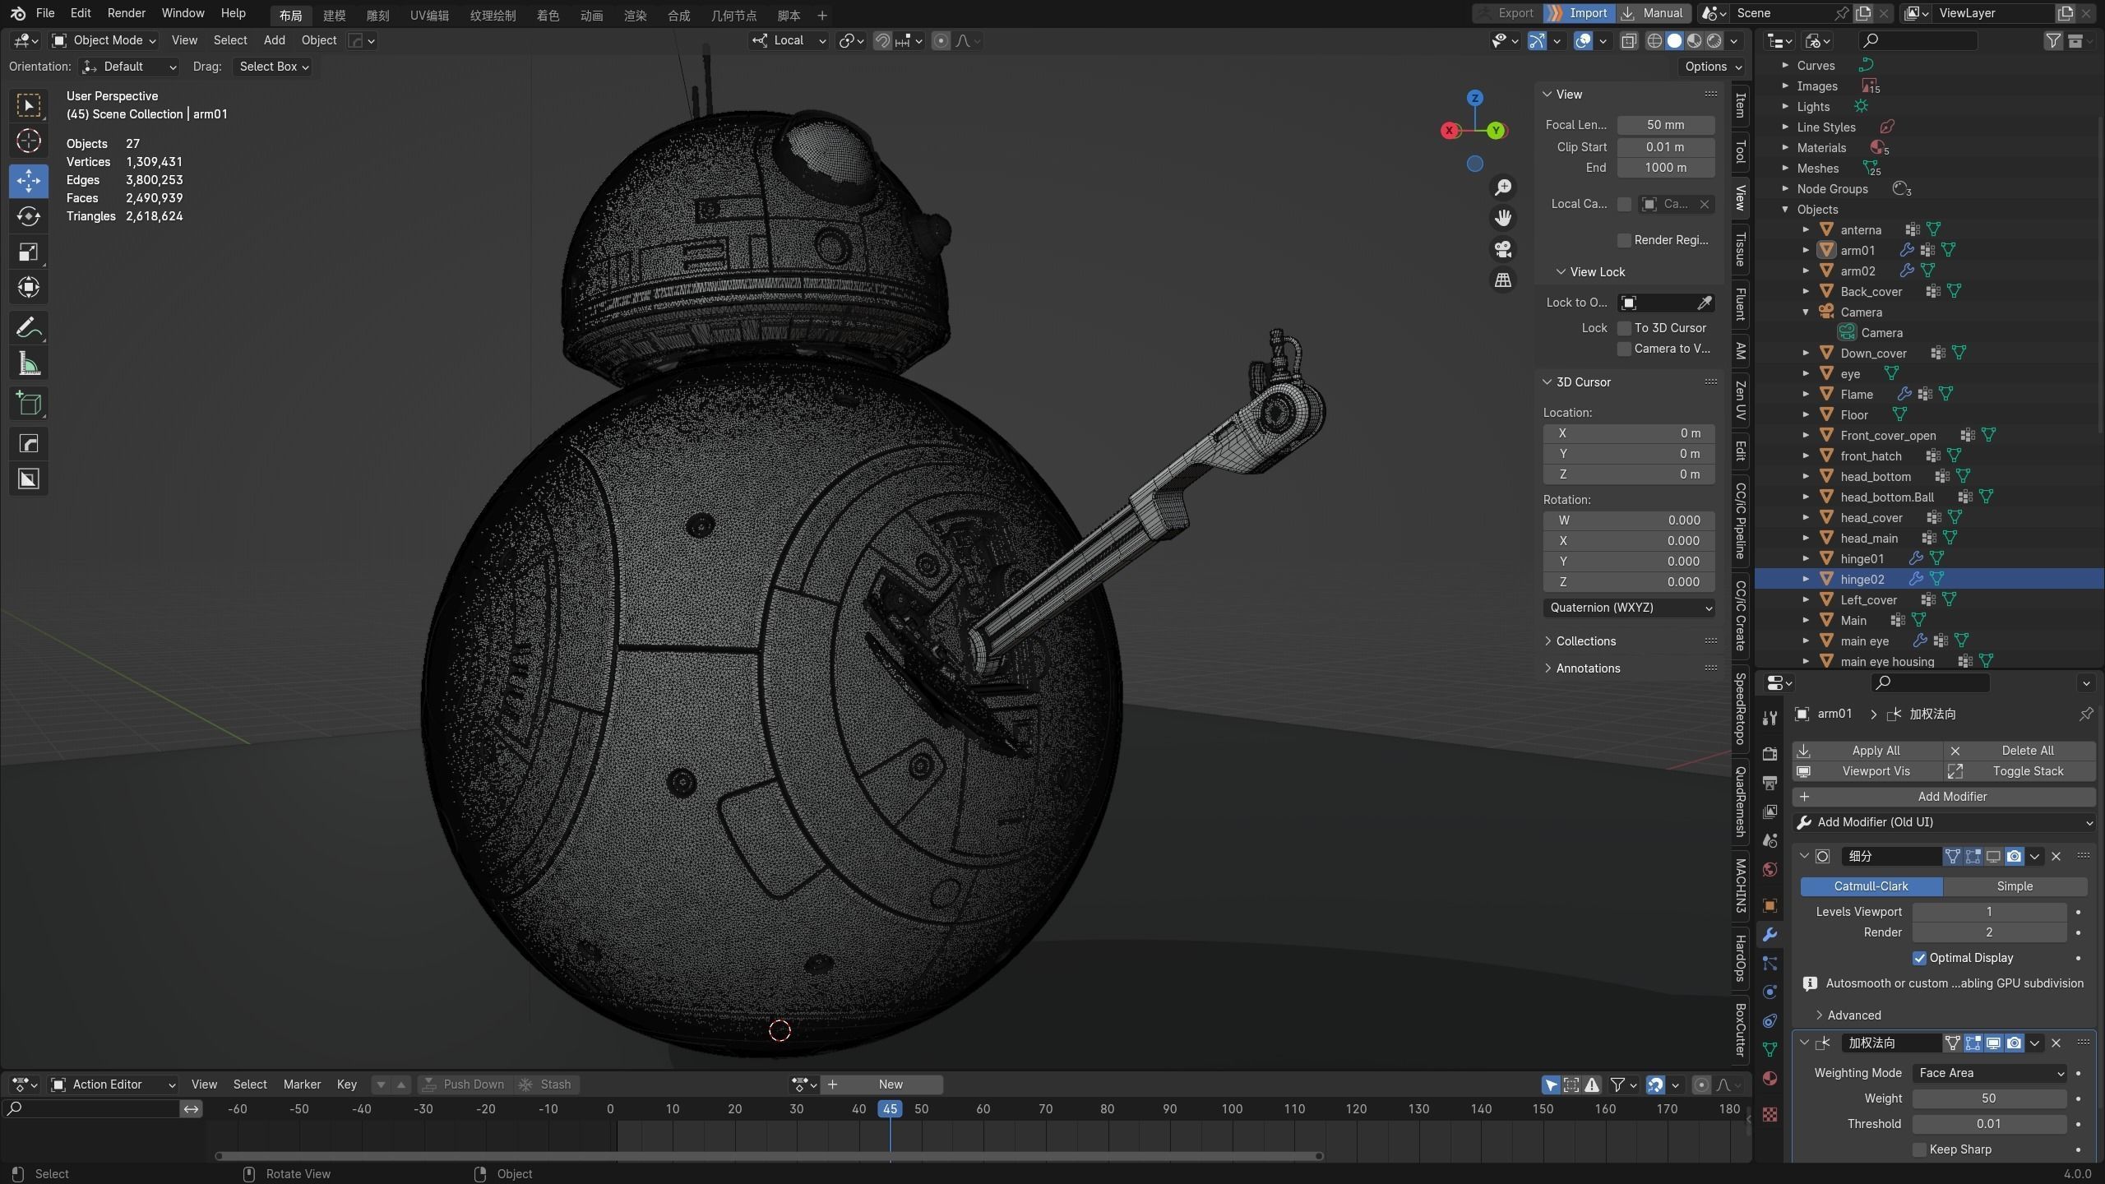Viewport: 2105px width, 1184px height.
Task: Select the Rotate tool
Action: (x=29, y=216)
